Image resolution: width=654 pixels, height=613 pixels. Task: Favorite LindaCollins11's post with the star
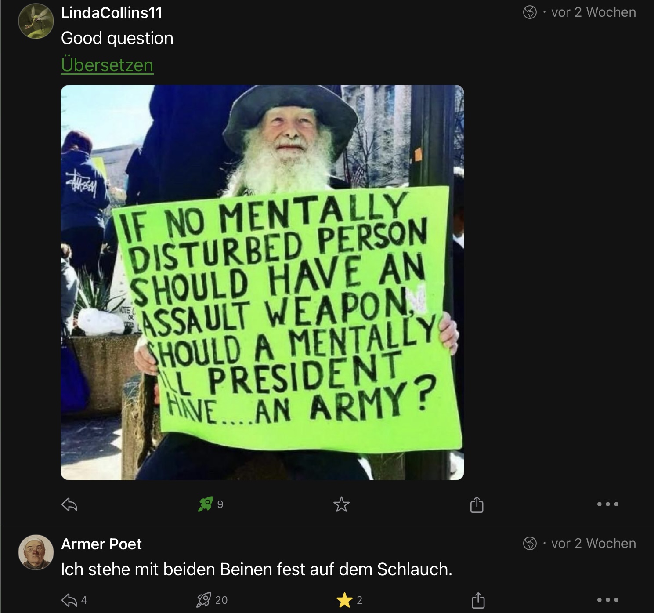[x=341, y=504]
